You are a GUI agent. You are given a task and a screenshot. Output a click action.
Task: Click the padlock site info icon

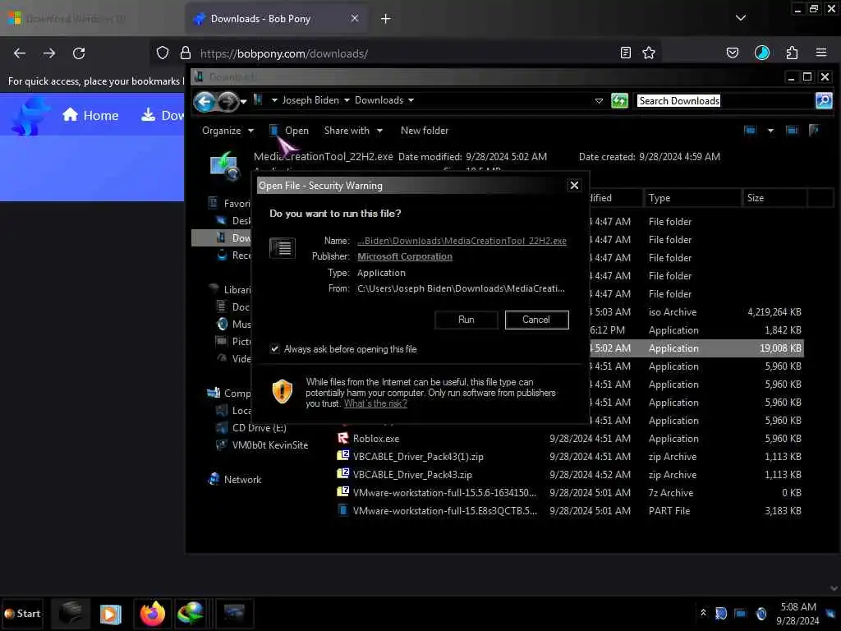point(186,53)
